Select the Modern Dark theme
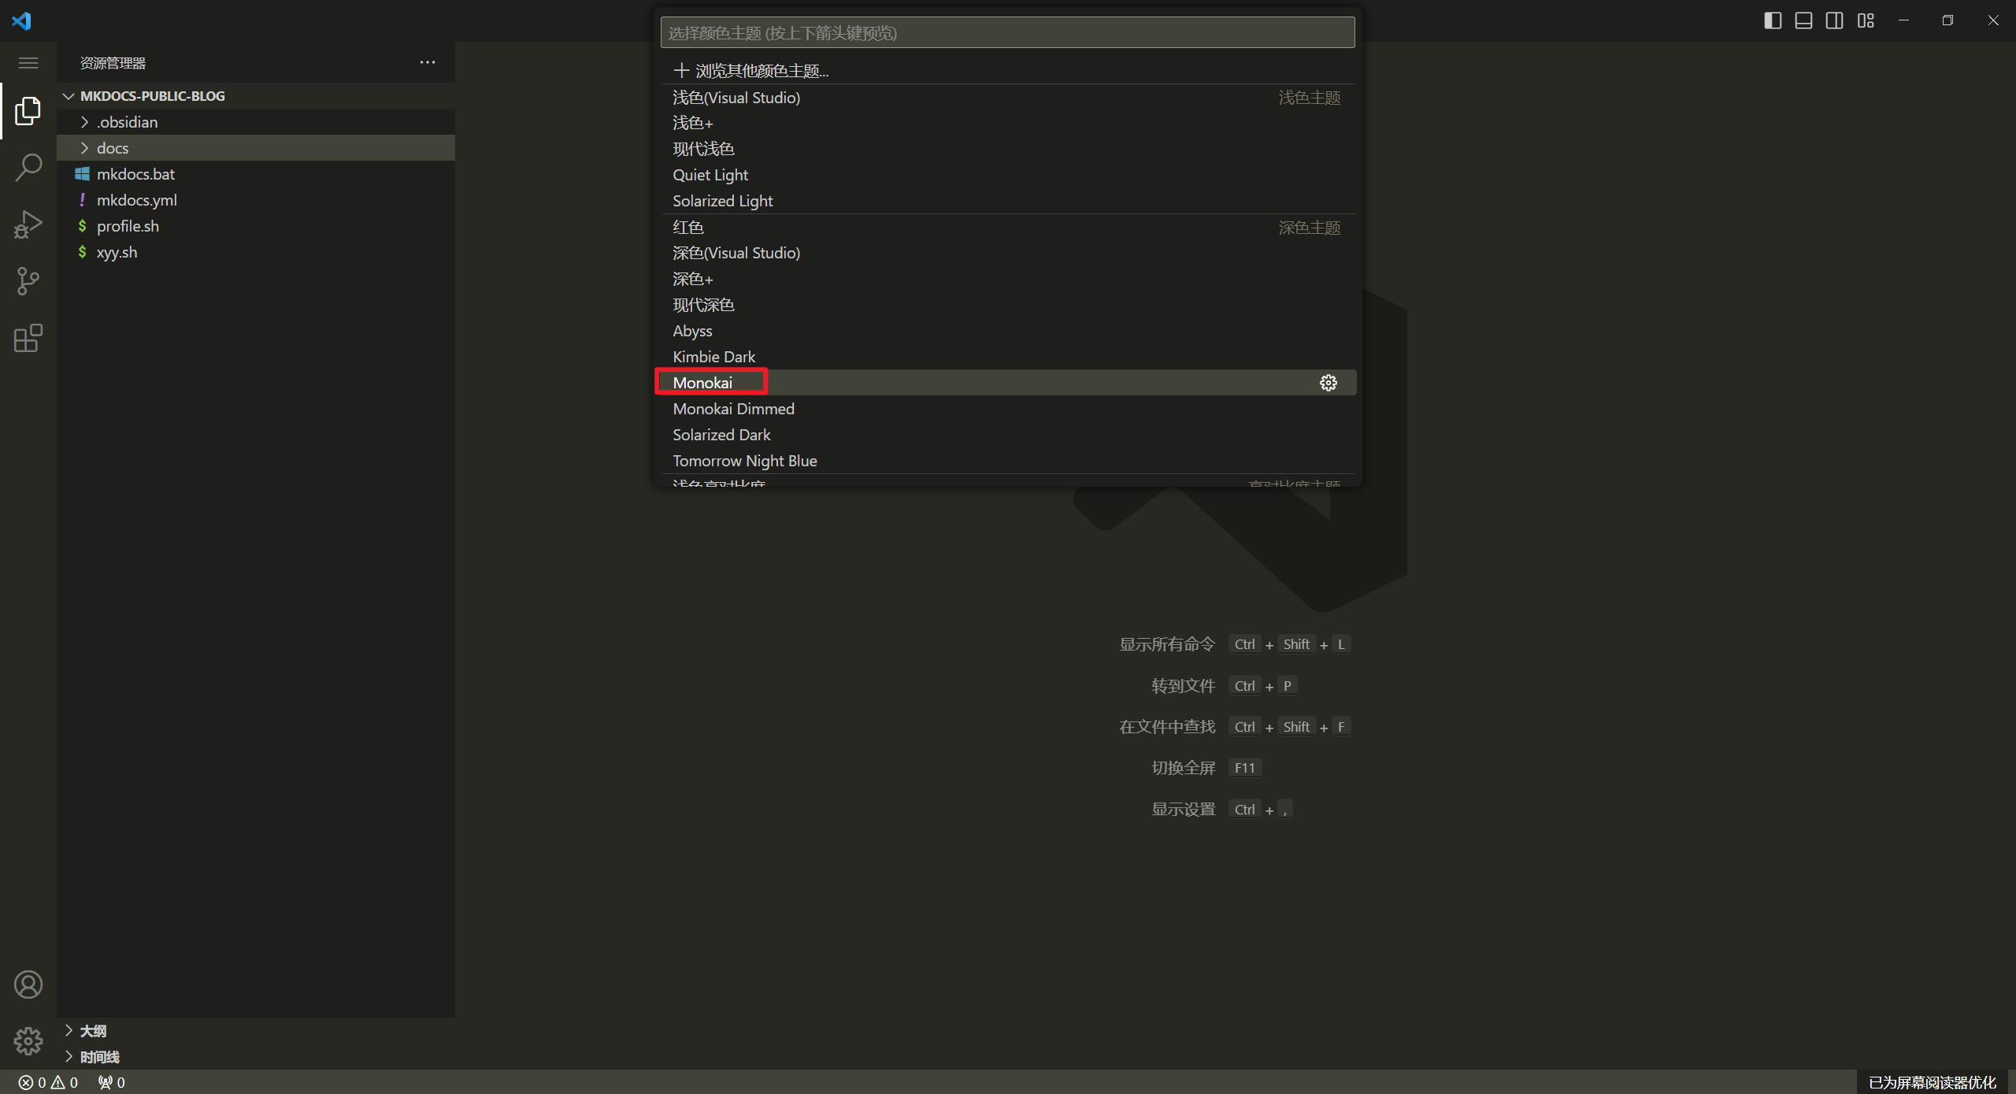Screen dimensions: 2016x1094 click(1007, 305)
